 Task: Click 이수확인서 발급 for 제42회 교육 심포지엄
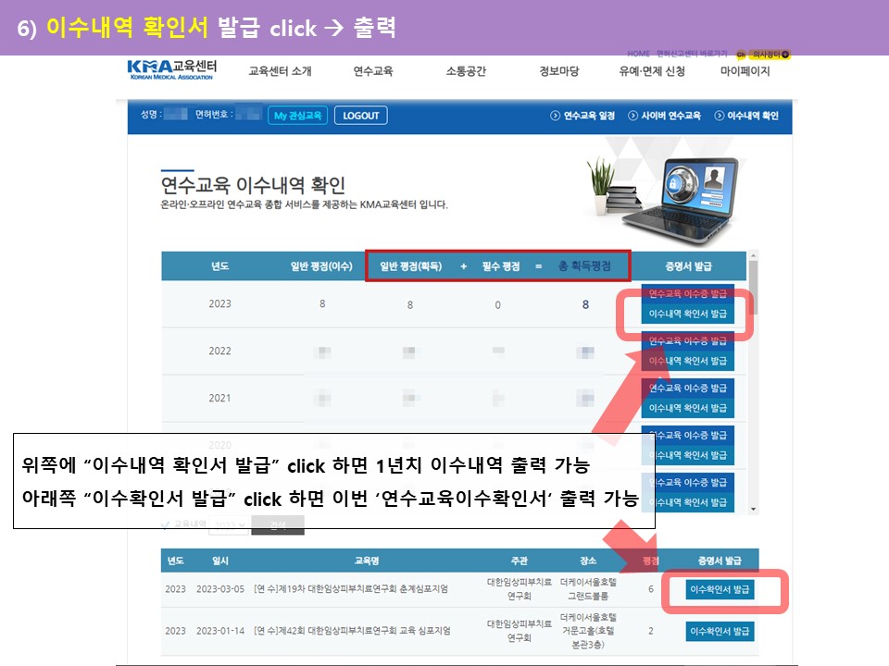click(720, 632)
